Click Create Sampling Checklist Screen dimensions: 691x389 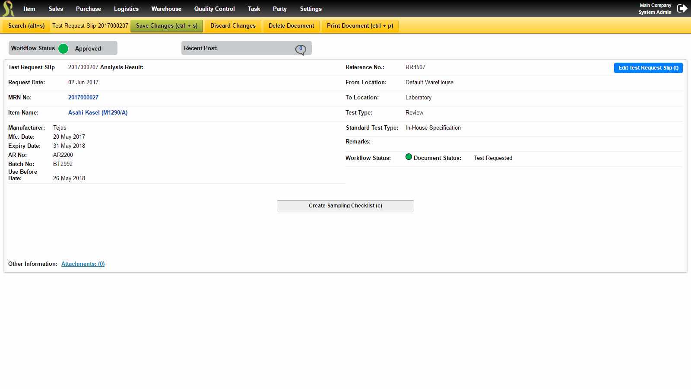pos(345,206)
